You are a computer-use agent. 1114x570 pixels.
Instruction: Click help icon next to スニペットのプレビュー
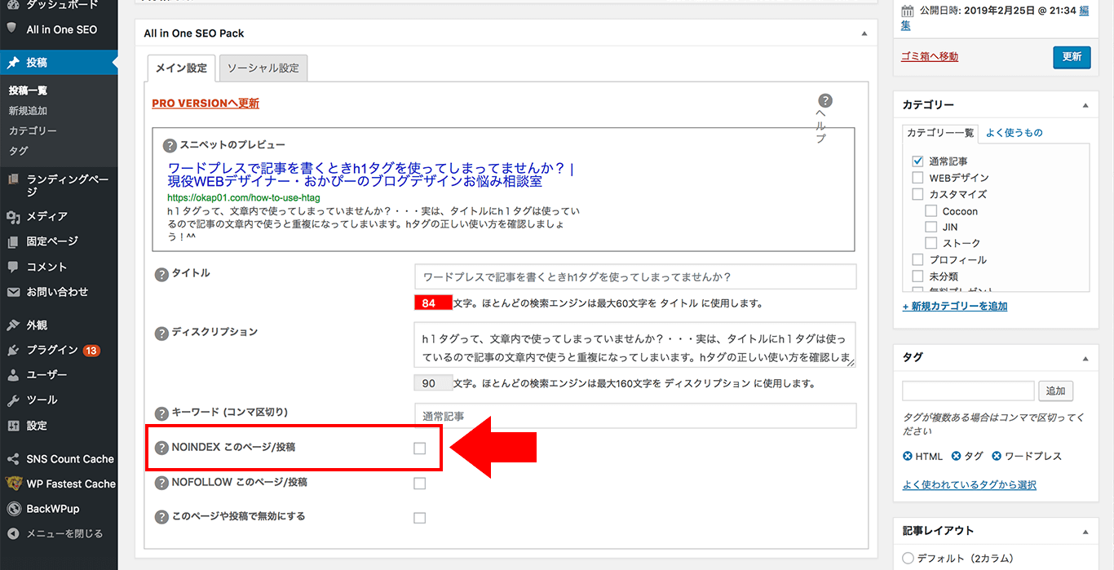(170, 146)
